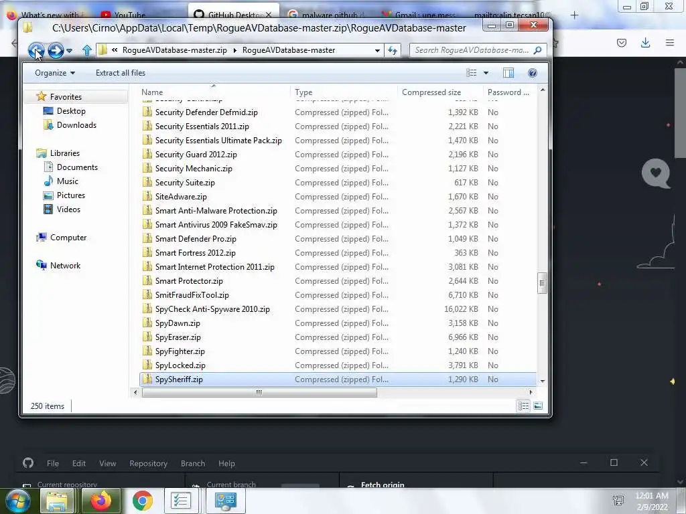Switch to the Gmail browser tab
The image size is (686, 514).
419,15
